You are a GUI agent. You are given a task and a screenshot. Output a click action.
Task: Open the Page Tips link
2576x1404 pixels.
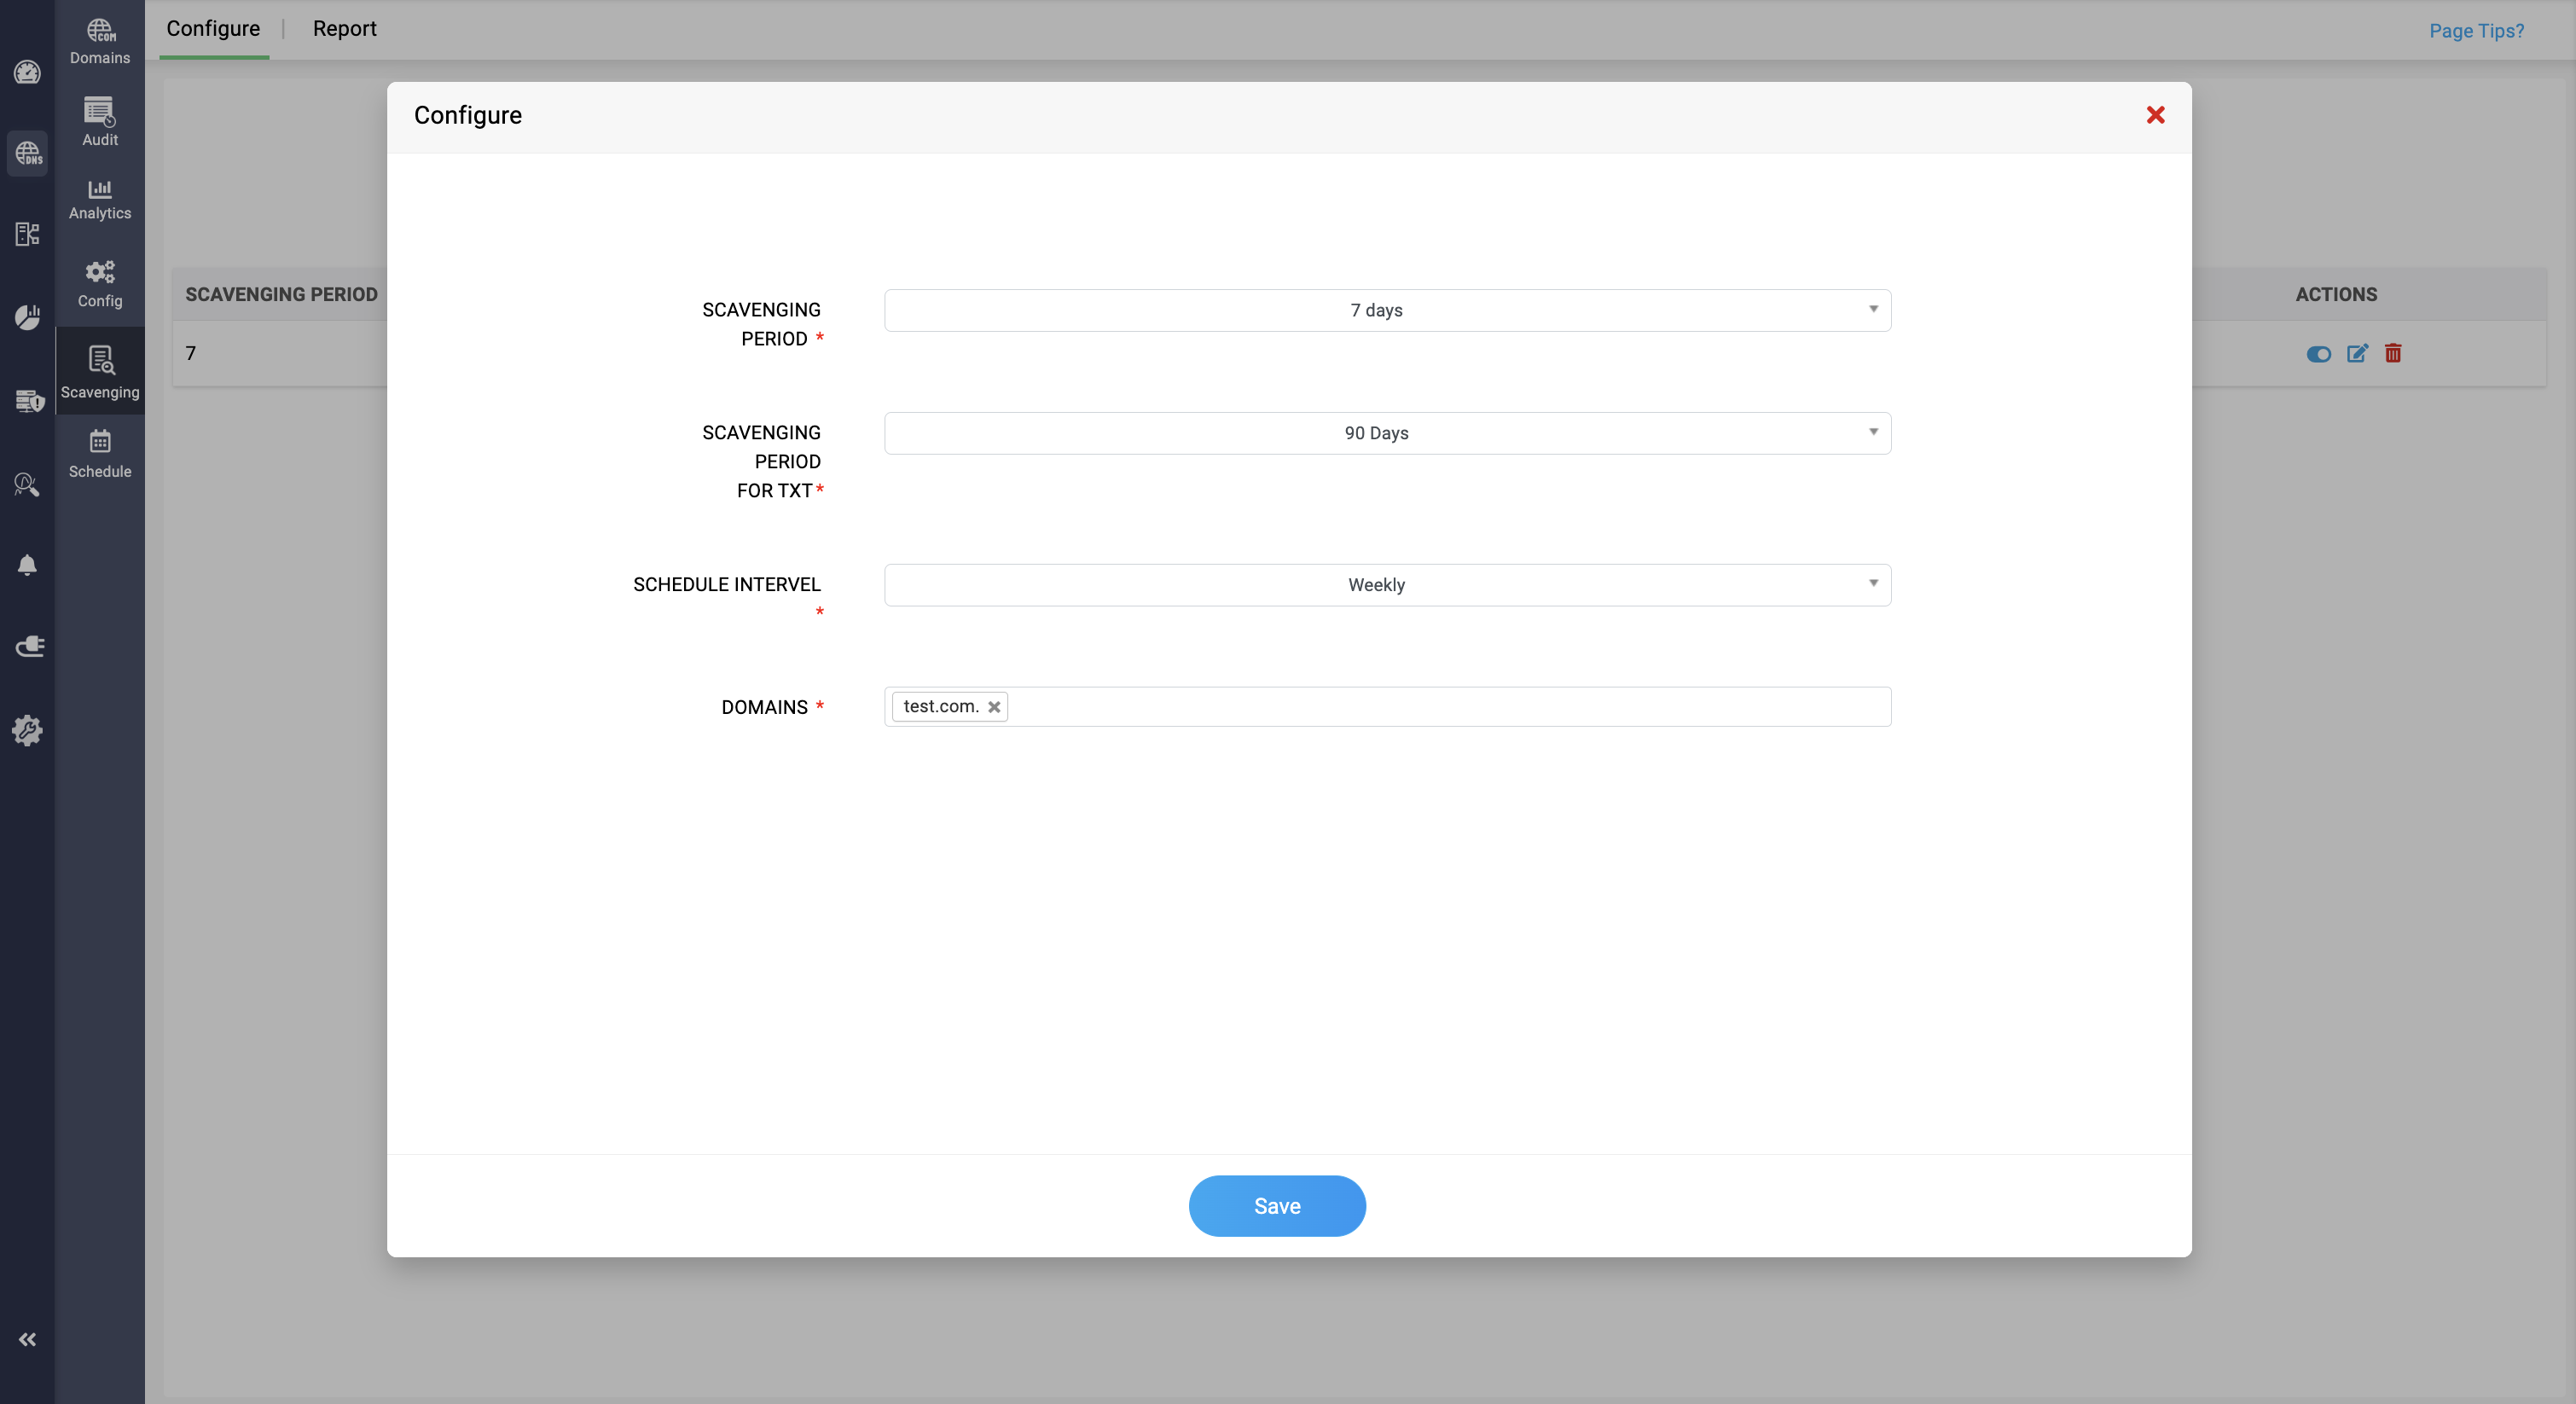[x=2475, y=31]
